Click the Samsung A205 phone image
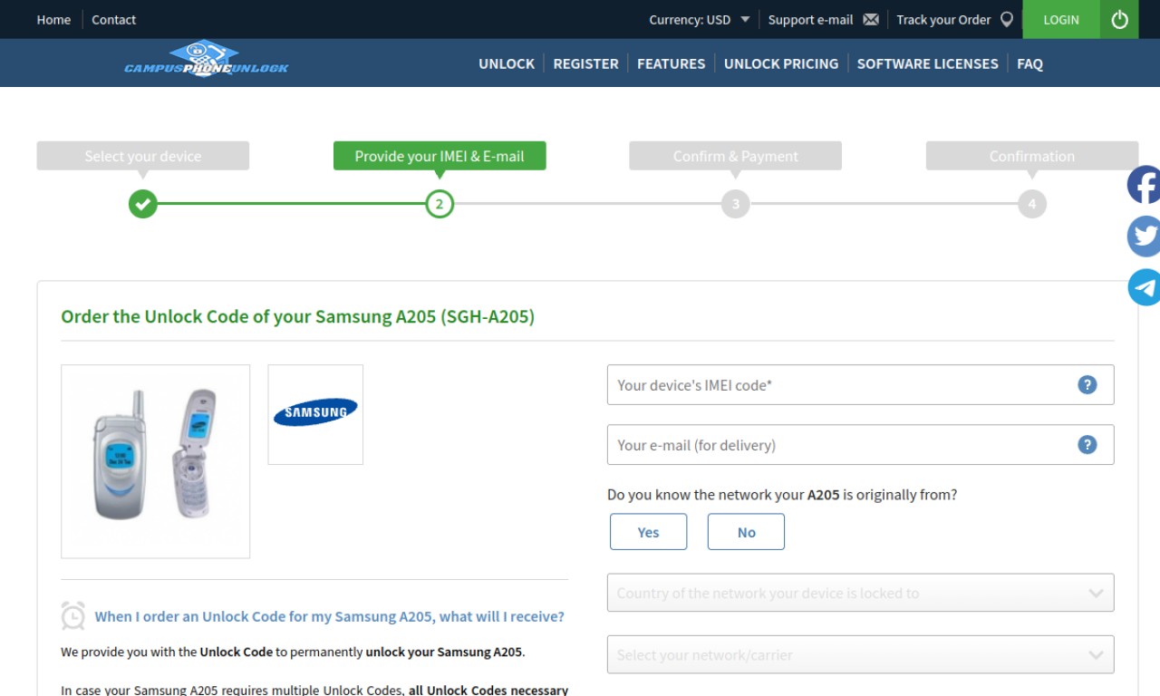This screenshot has height=696, width=1160. [155, 461]
